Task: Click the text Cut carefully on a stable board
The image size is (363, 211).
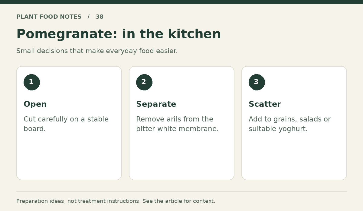Action: 66,124
